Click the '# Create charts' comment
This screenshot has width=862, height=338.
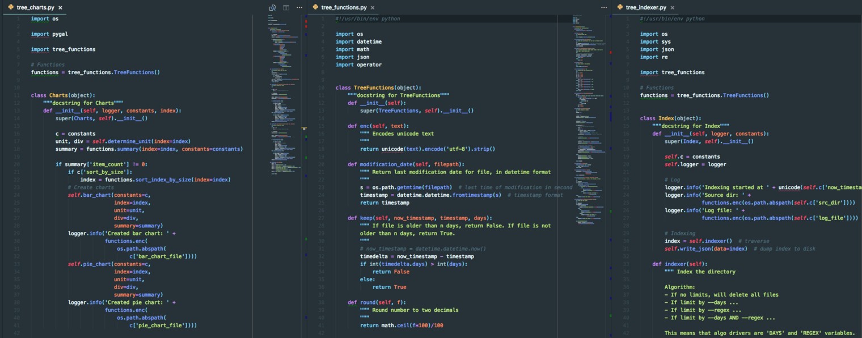pyautogui.click(x=91, y=187)
